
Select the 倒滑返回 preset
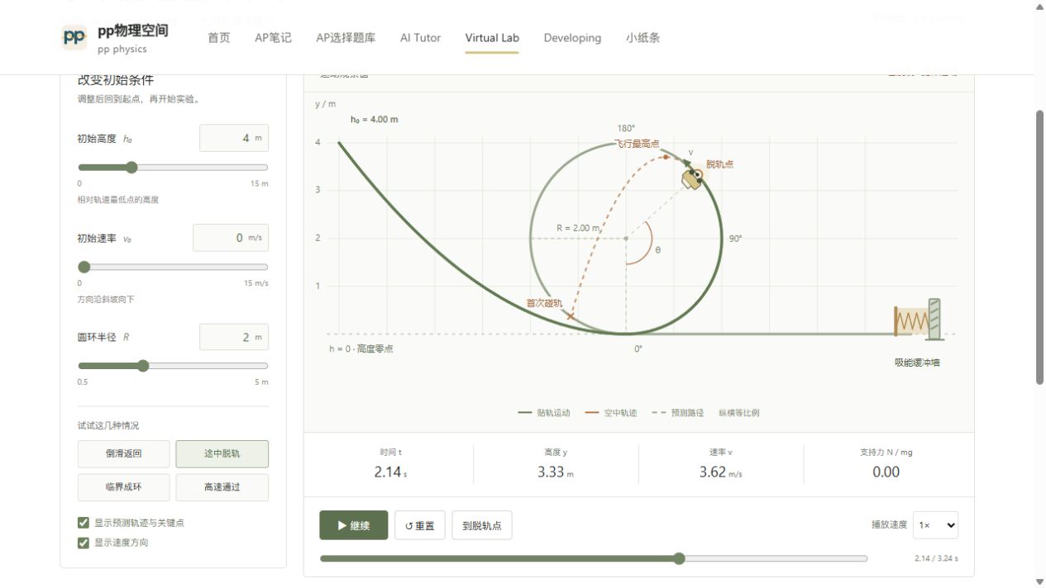124,454
